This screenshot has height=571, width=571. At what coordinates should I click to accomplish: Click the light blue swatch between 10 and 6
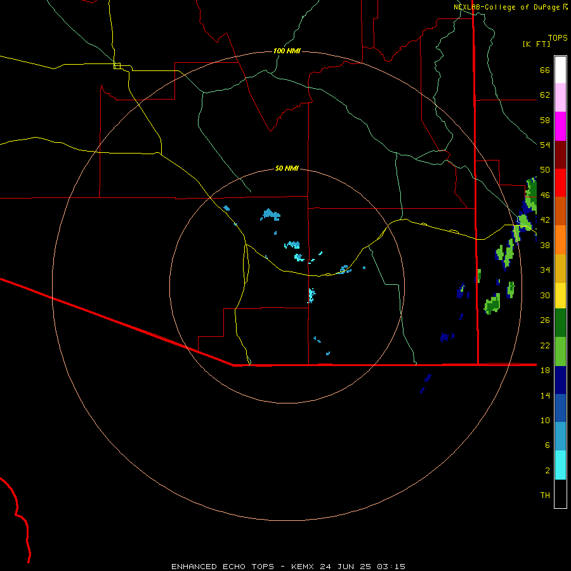[560, 436]
